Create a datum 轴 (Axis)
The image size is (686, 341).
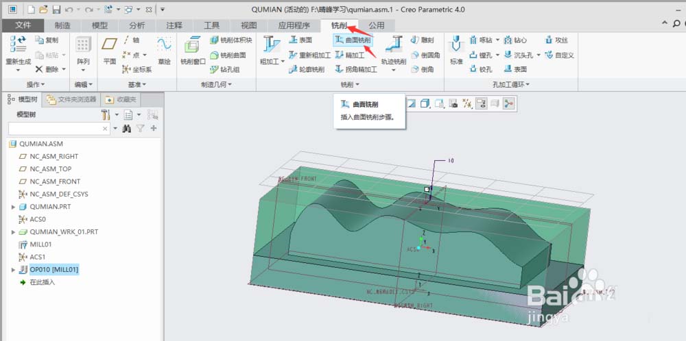pyautogui.click(x=131, y=40)
